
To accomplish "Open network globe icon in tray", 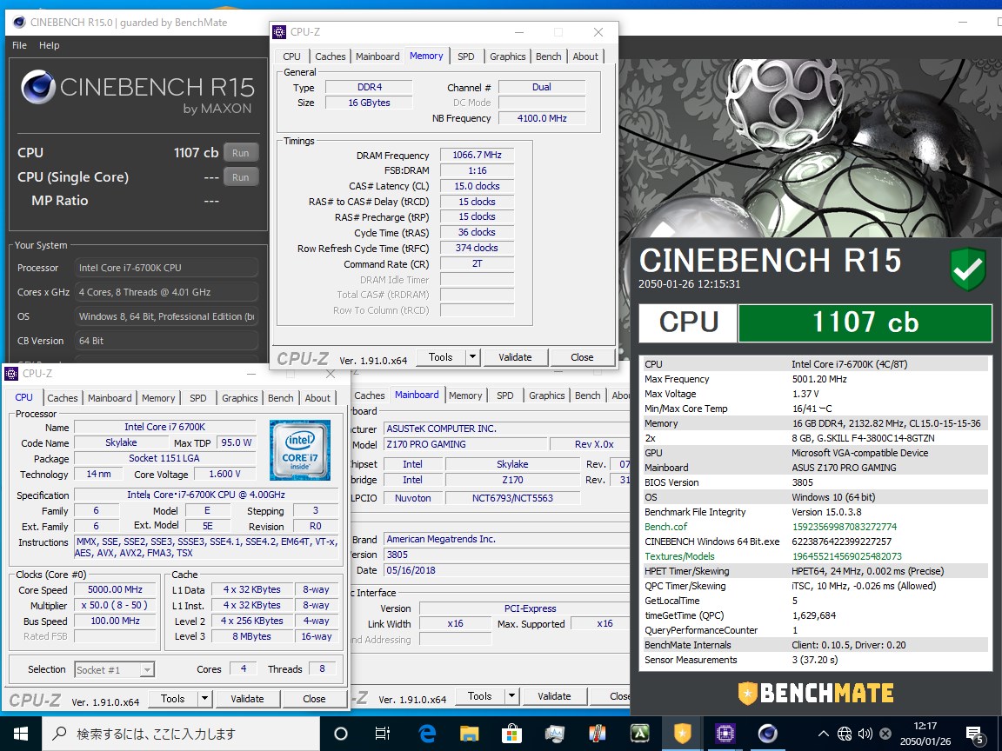I will point(845,734).
